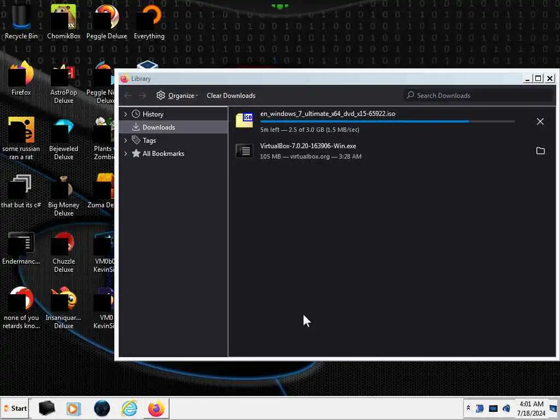The height and width of the screenshot is (420, 560).
Task: Minimize the Library window
Action: [x=527, y=79]
